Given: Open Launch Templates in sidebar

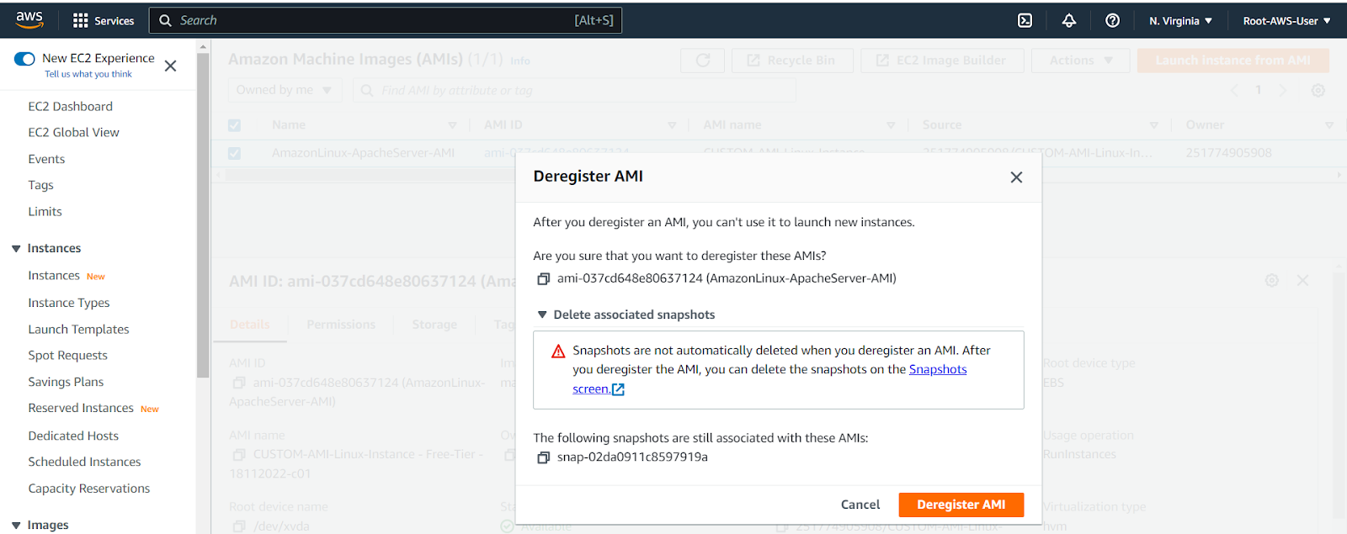Looking at the screenshot, I should pyautogui.click(x=78, y=330).
